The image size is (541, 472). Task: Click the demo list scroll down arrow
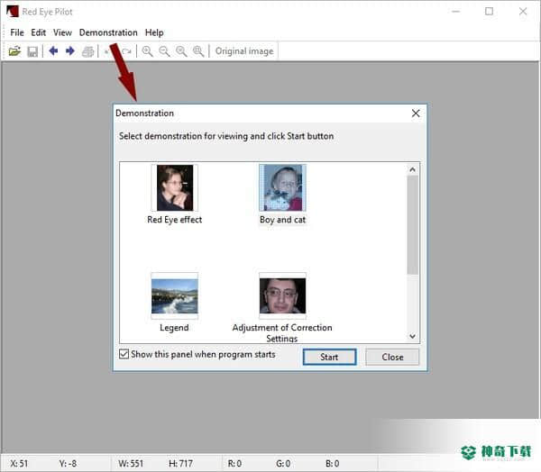coord(412,336)
